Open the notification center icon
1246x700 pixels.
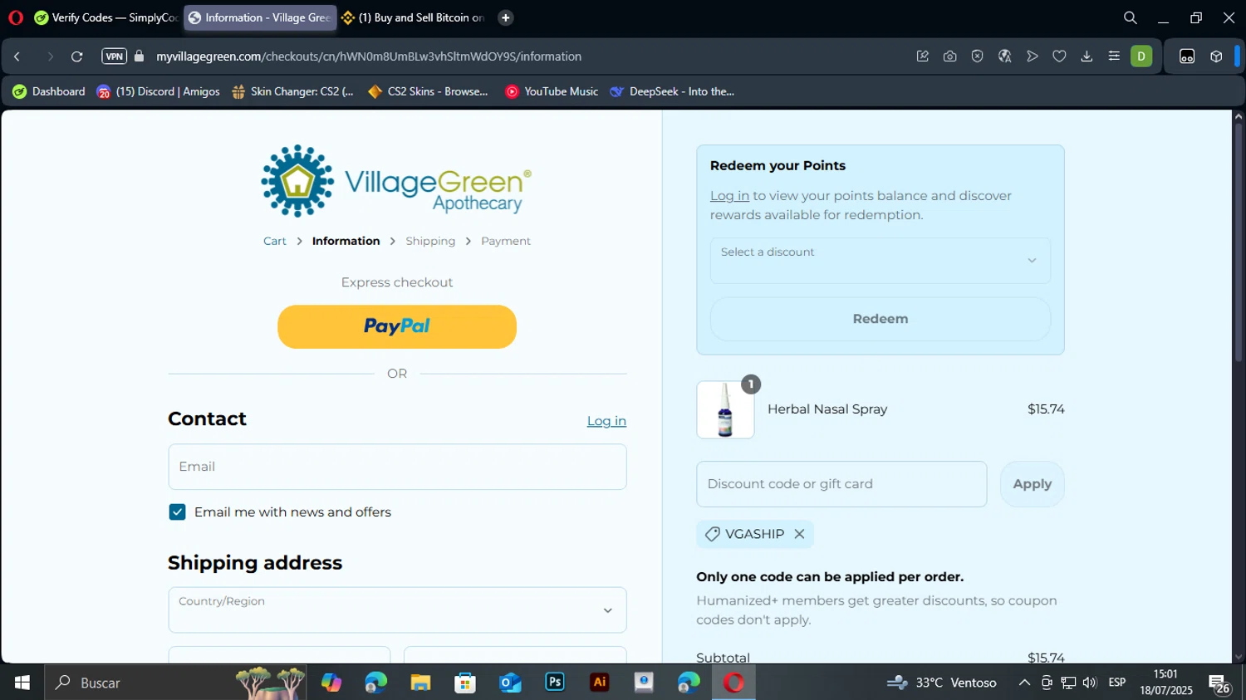1220,684
